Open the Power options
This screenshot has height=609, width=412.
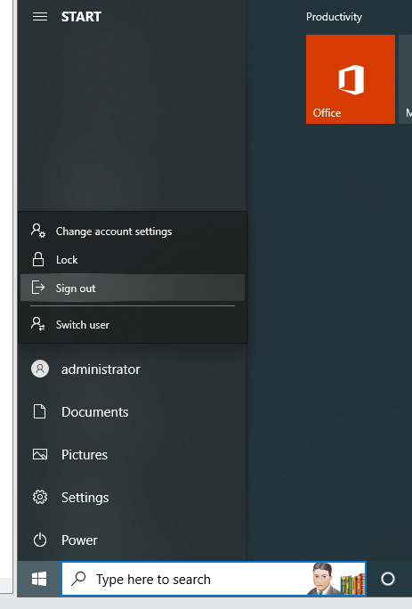[x=132, y=540]
